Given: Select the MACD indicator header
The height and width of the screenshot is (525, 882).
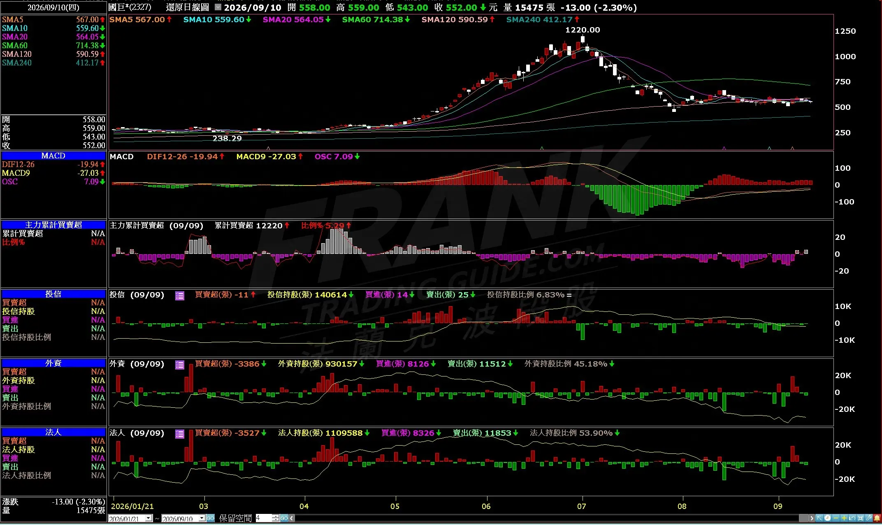Looking at the screenshot, I should pos(53,156).
